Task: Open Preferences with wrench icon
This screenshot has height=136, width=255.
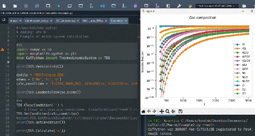Action: coord(179,6)
